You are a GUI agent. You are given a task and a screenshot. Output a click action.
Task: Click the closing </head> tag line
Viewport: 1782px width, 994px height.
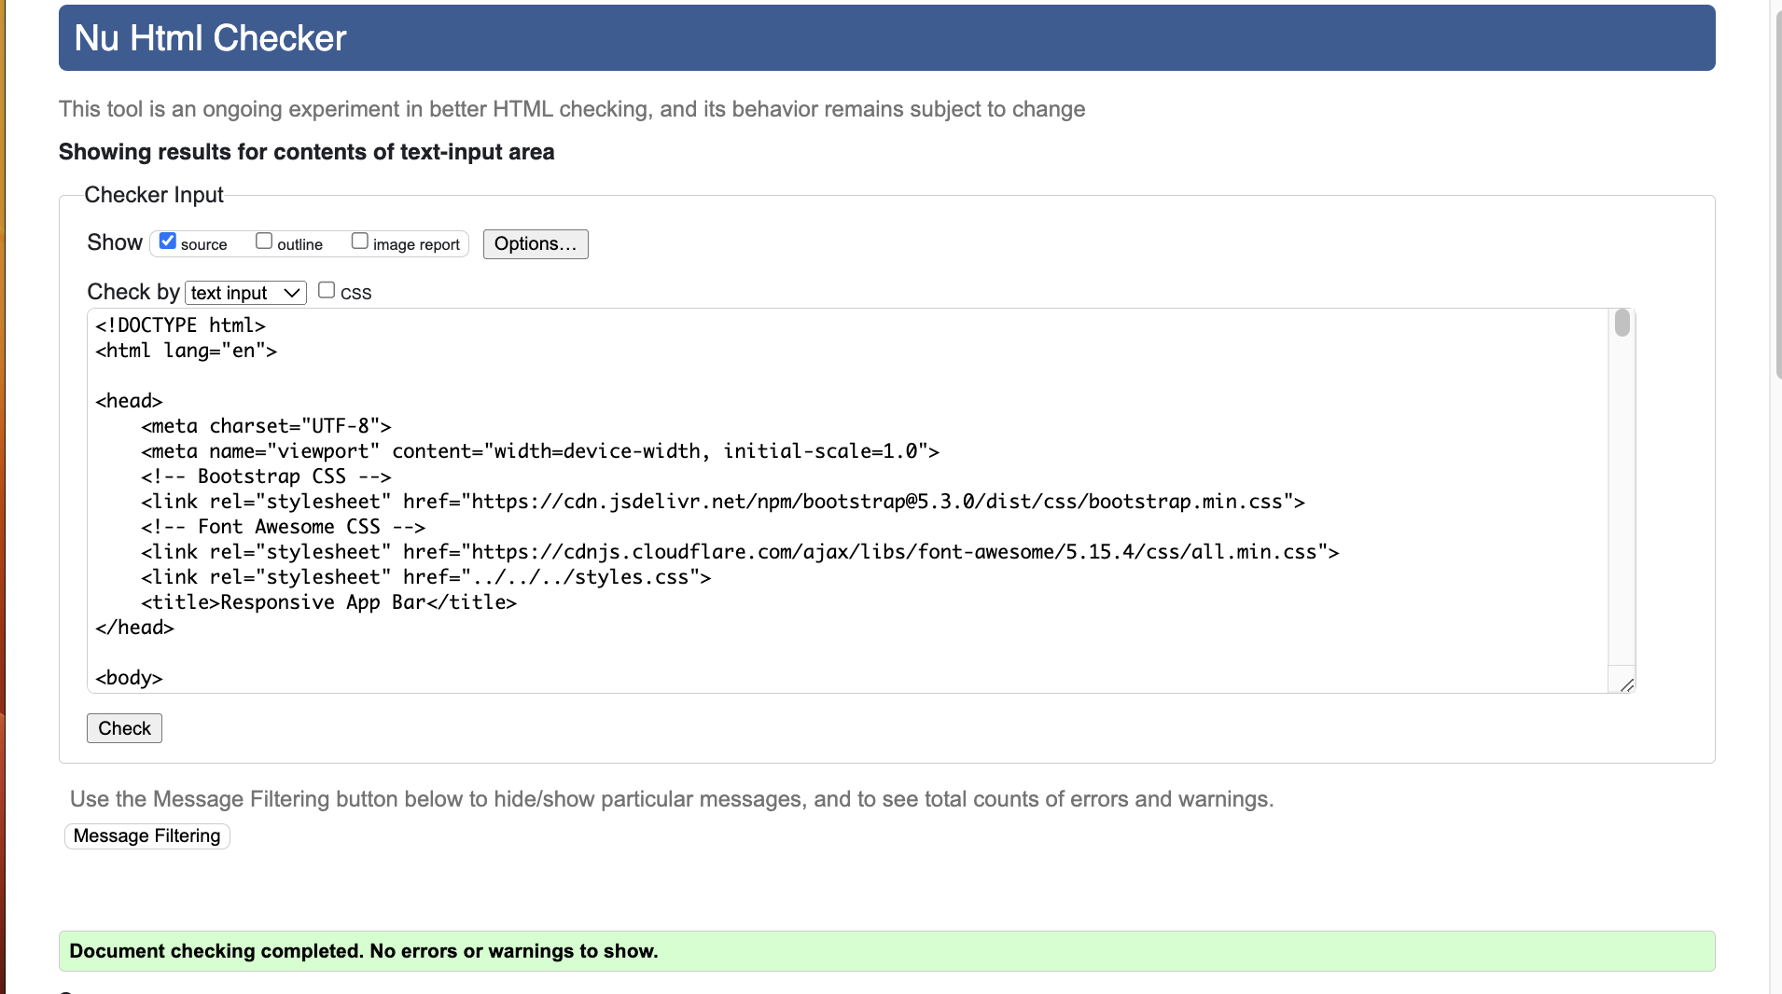point(134,628)
